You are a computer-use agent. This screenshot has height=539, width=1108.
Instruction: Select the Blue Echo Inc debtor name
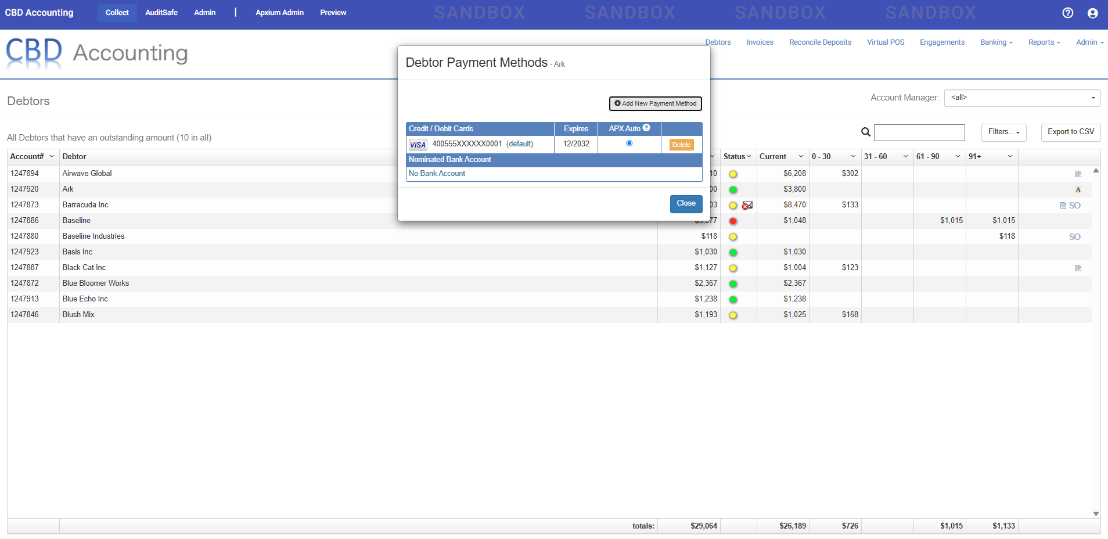click(x=85, y=299)
